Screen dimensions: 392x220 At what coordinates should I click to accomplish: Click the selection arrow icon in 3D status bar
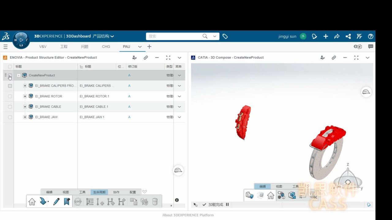tap(195, 205)
